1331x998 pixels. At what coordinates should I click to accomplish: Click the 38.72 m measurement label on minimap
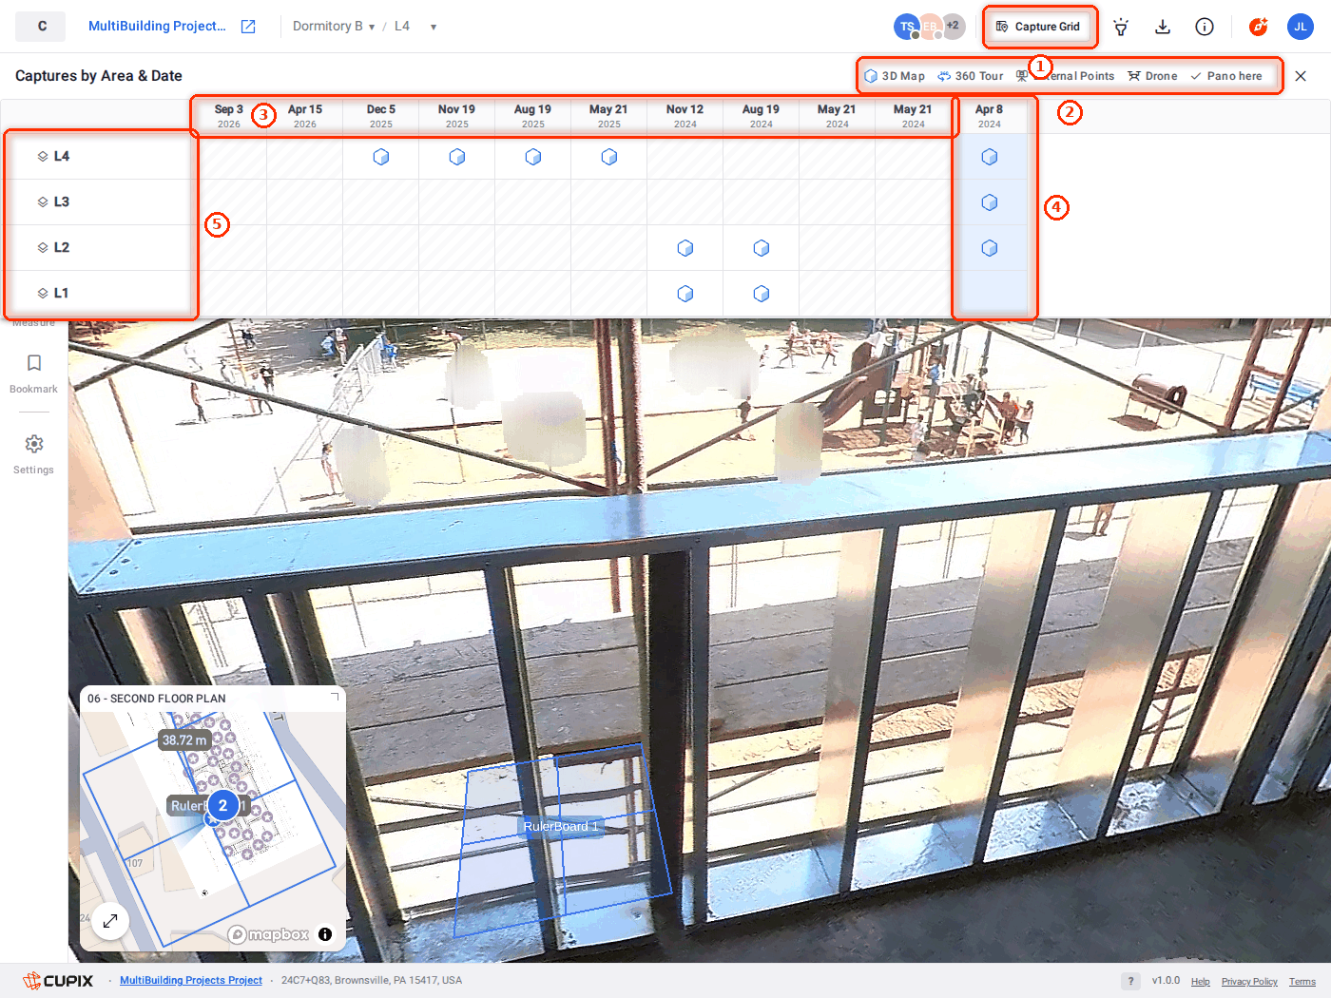(184, 740)
